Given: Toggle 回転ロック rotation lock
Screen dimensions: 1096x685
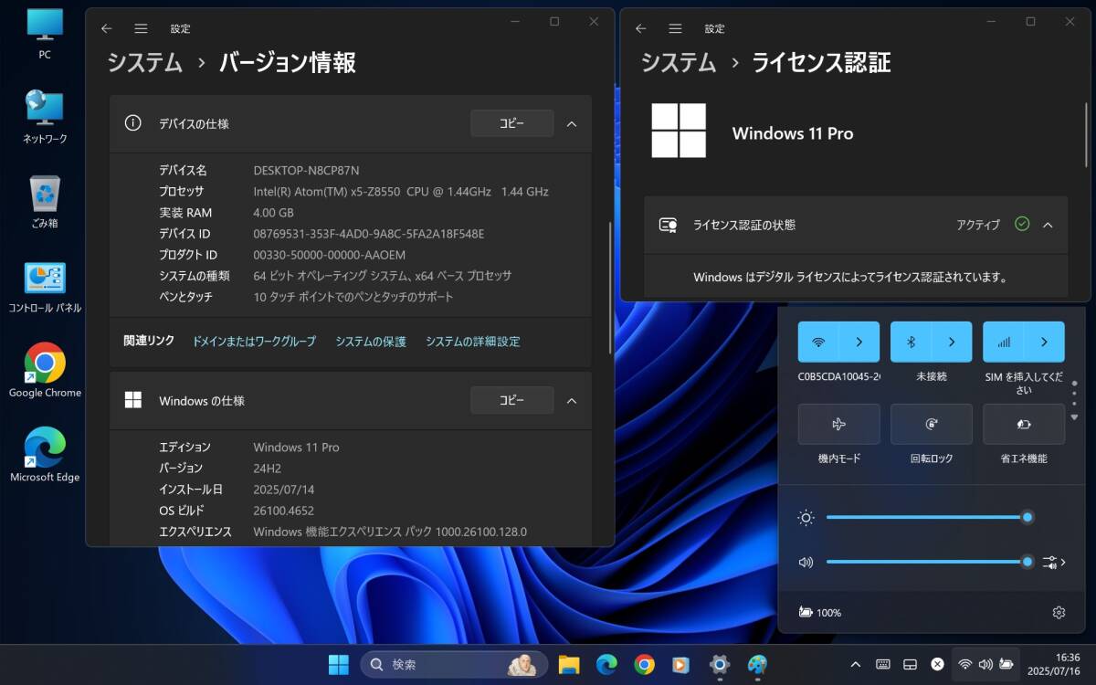Looking at the screenshot, I should click(x=931, y=424).
